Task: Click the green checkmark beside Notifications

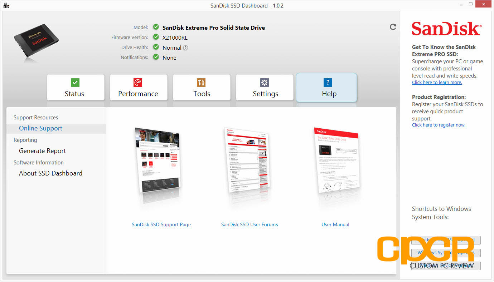Action: coord(156,57)
